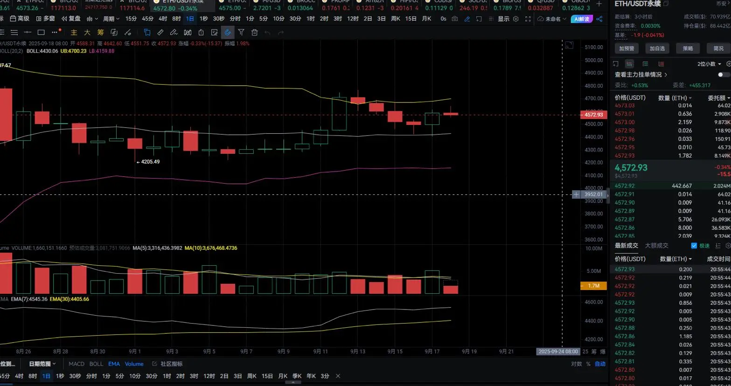Toggle the MACD indicator
The height and width of the screenshot is (386, 731).
(77, 364)
